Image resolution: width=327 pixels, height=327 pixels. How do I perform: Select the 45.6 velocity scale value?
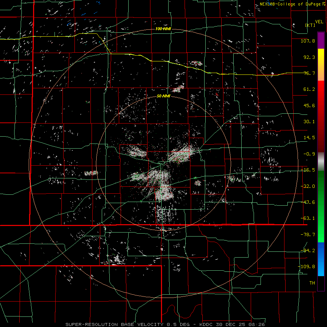[x=309, y=105]
